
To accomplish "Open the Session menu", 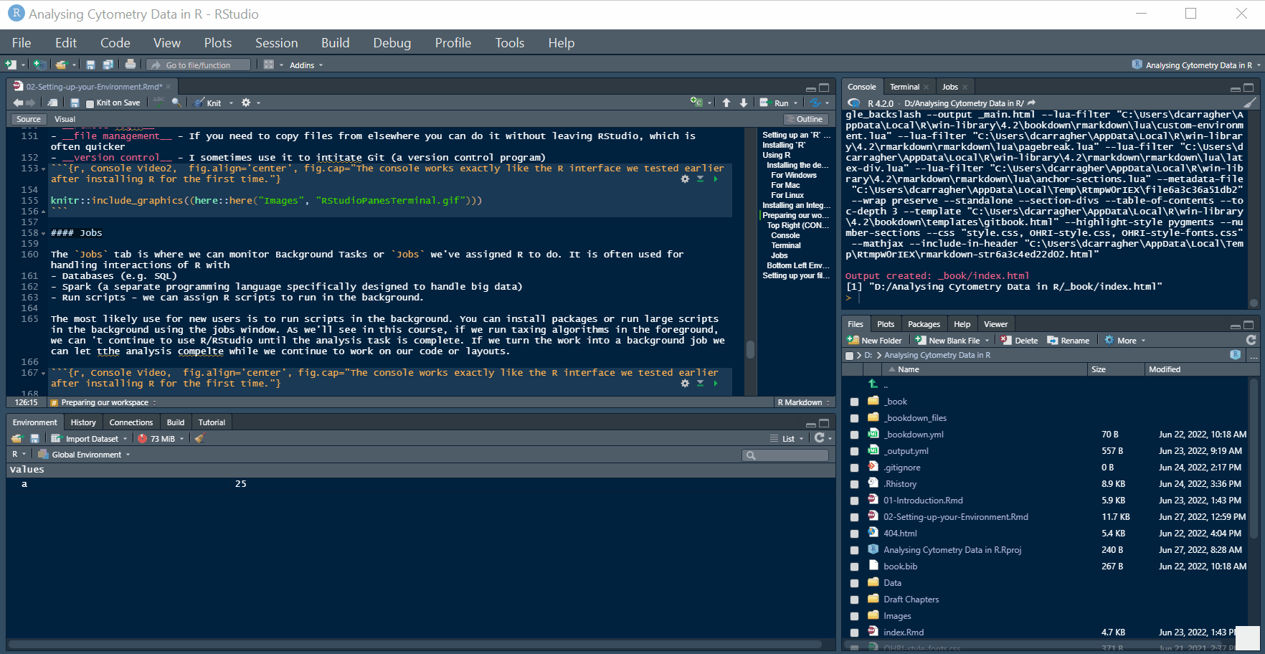I will coord(276,43).
